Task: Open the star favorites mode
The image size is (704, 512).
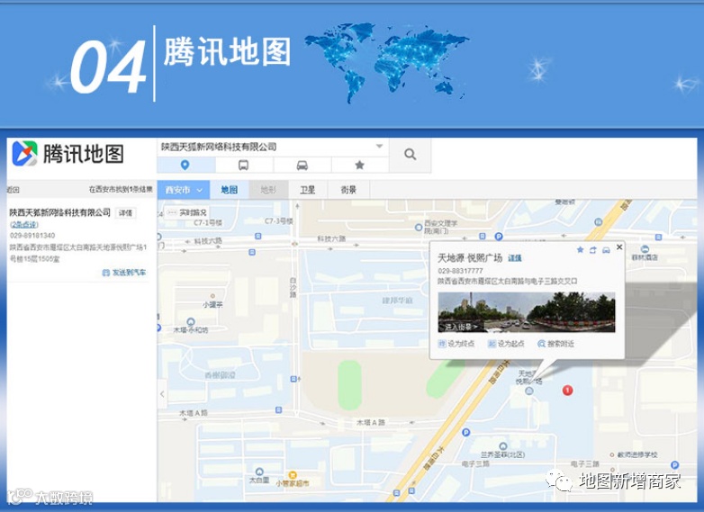Action: [359, 166]
